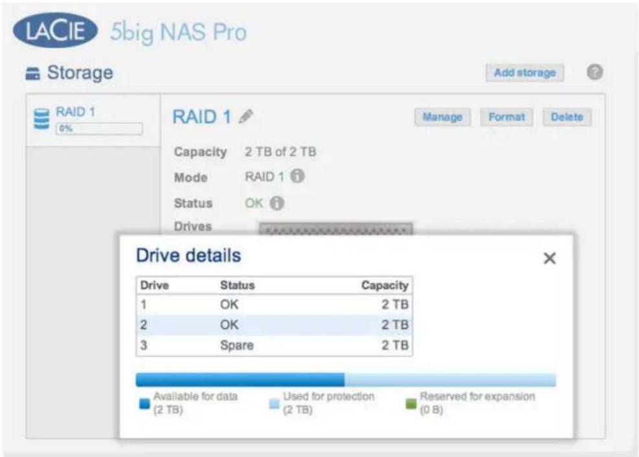Image resolution: width=639 pixels, height=457 pixels.
Task: Click the 2 TB of 2 TB capacity value
Action: pyautogui.click(x=280, y=152)
